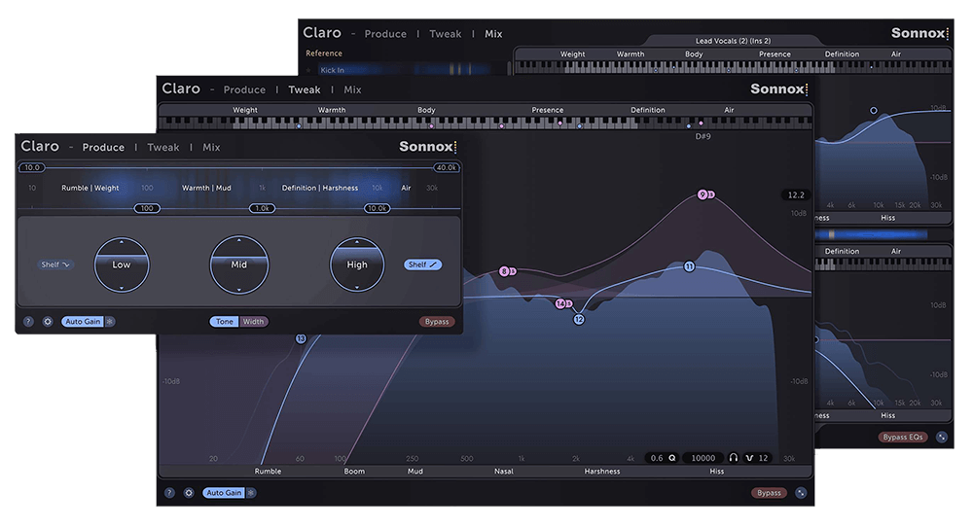This screenshot has height=528, width=973.
Task: Toggle Bypass EQs in the Mix window
Action: (x=903, y=437)
